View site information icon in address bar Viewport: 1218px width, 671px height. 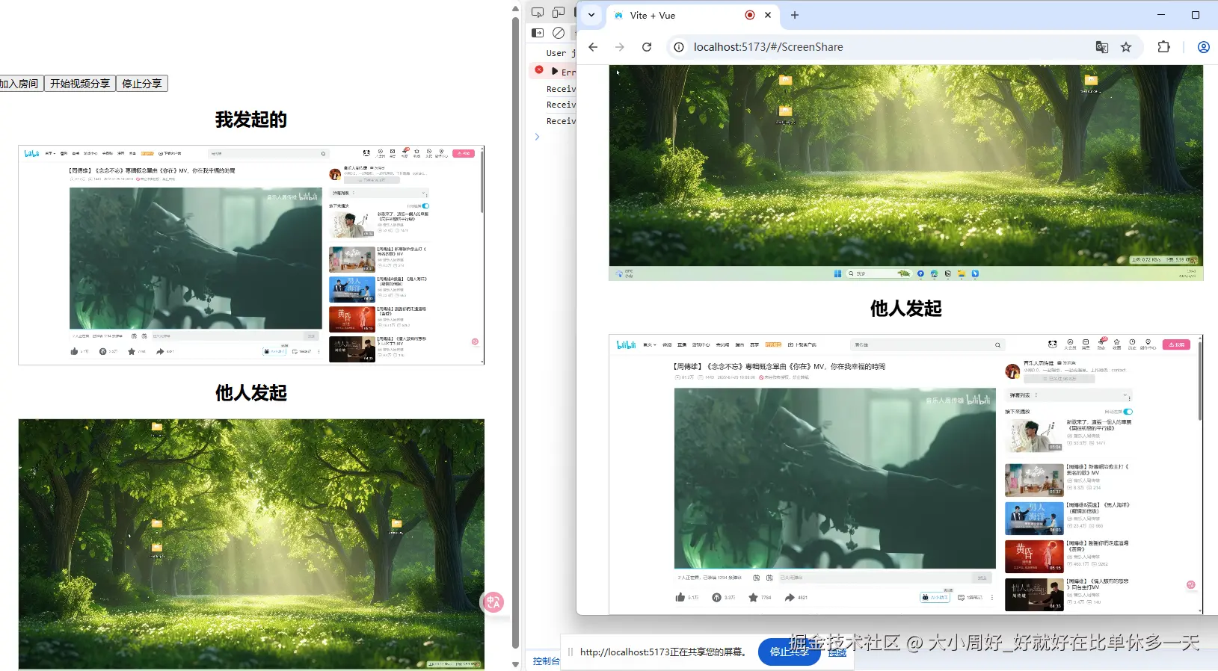[679, 47]
